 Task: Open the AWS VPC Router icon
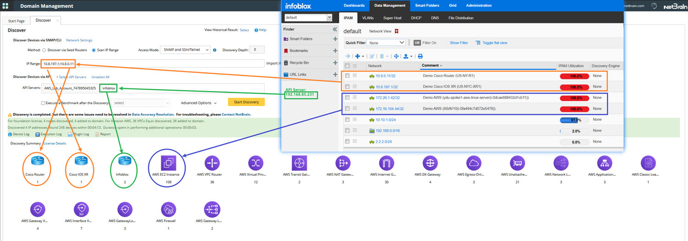pos(212,163)
